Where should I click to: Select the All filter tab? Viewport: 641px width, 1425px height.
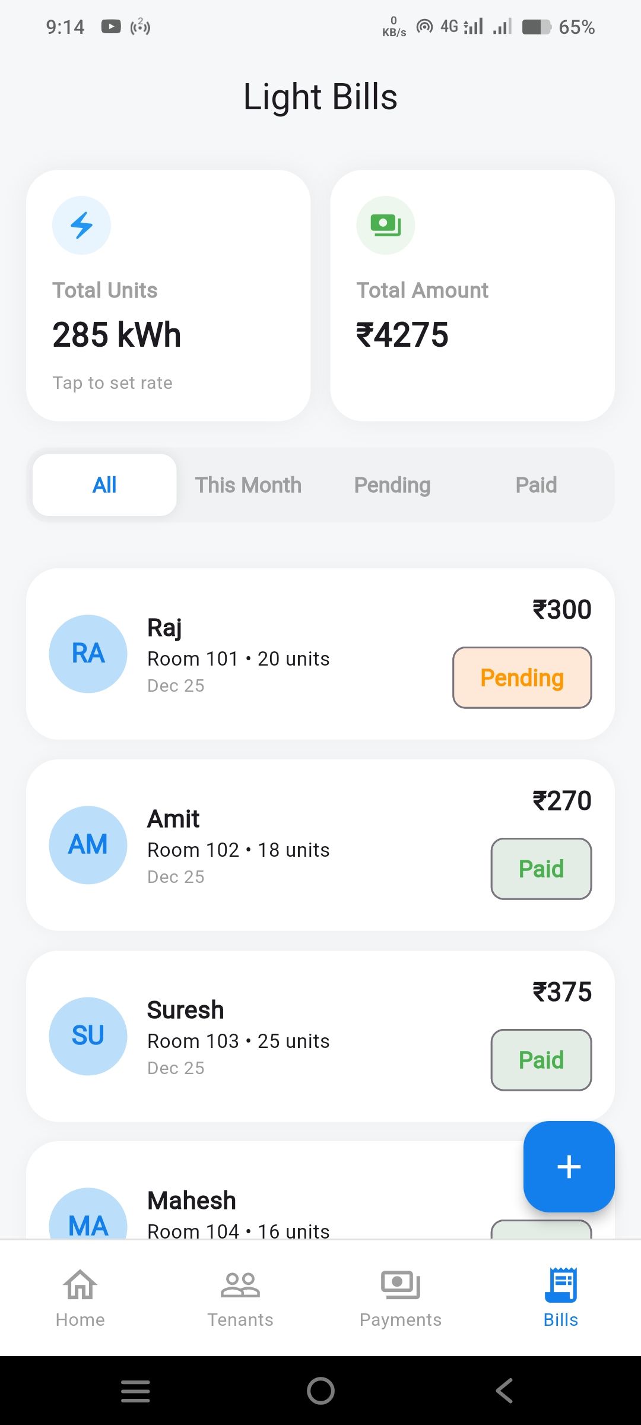104,485
